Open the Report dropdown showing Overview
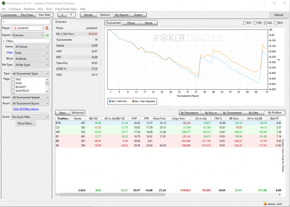The width and height of the screenshot is (290, 207). coord(28,35)
